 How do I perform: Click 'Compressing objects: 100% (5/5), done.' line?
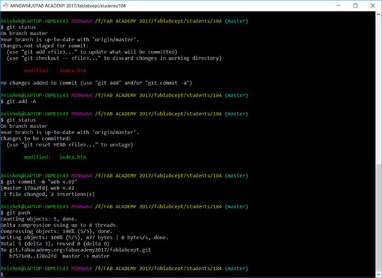pos(56,231)
